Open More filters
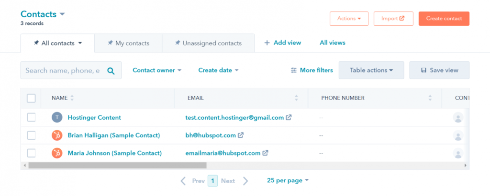 (312, 70)
